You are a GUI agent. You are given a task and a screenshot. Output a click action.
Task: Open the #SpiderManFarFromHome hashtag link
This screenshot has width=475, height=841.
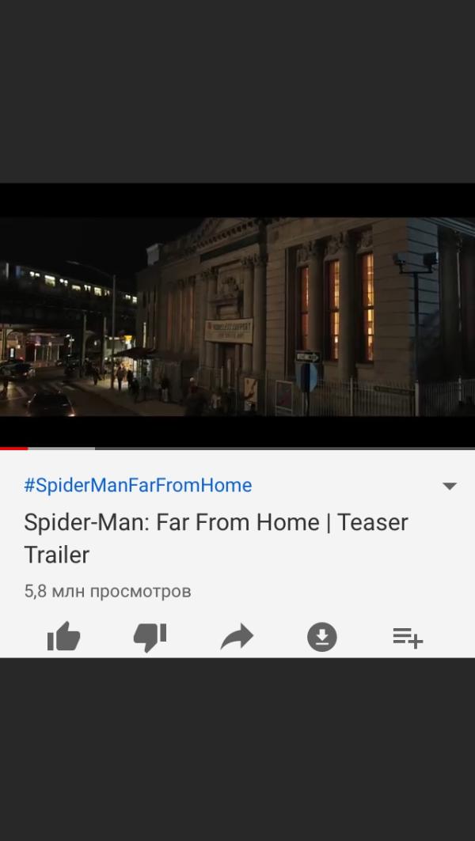pyautogui.click(x=138, y=486)
